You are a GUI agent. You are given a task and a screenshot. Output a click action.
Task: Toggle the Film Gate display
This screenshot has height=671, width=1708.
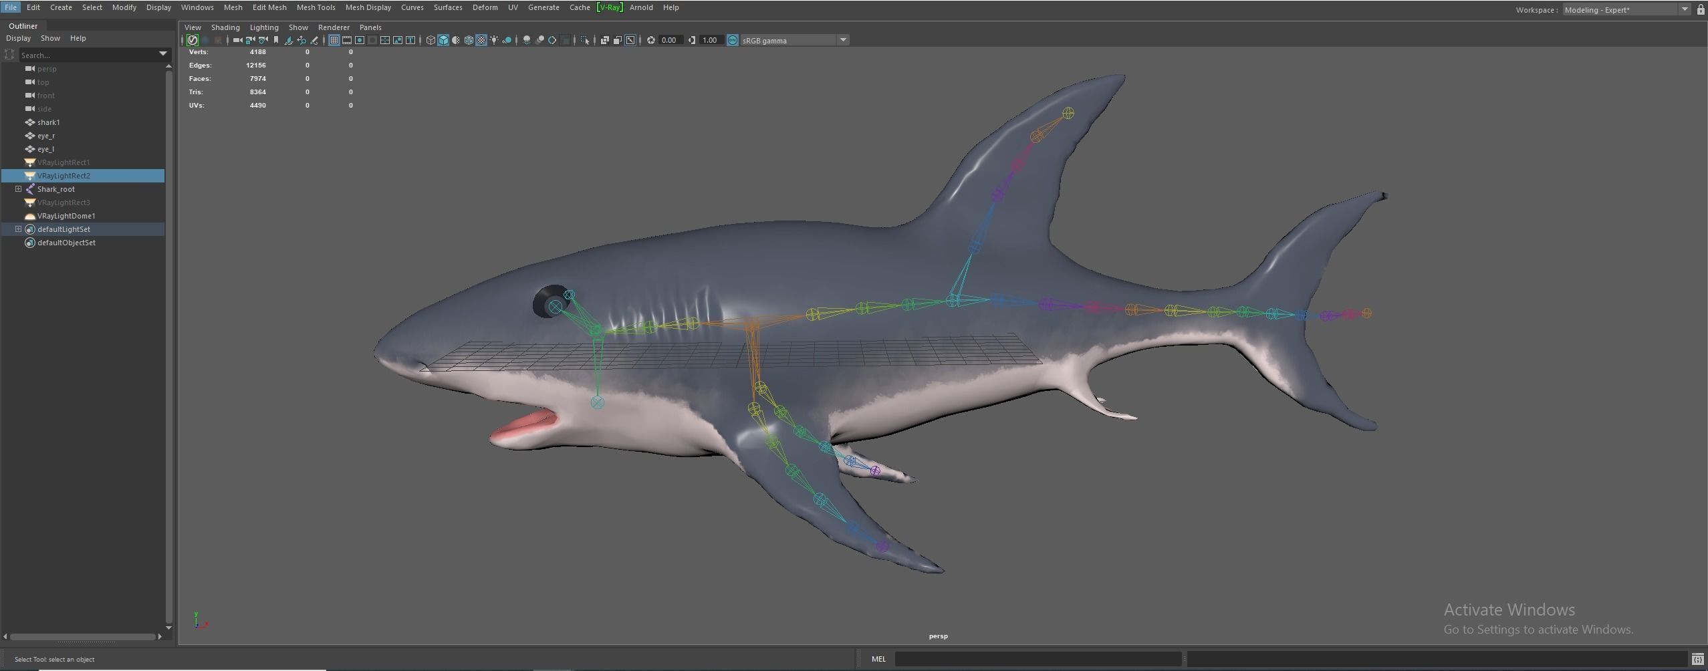click(347, 40)
